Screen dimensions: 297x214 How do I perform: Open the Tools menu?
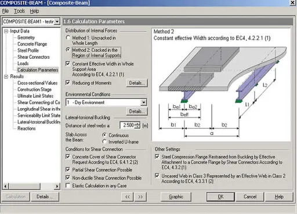(x=19, y=11)
